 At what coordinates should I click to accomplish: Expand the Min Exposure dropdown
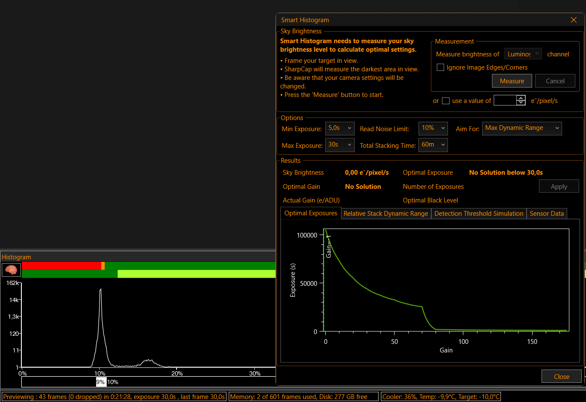[340, 128]
